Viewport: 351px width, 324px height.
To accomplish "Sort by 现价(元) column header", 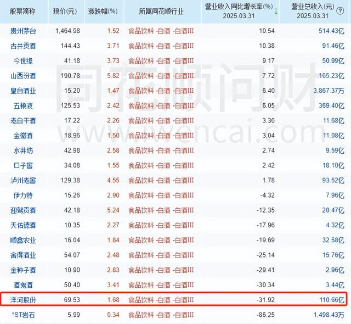I will click(65, 11).
